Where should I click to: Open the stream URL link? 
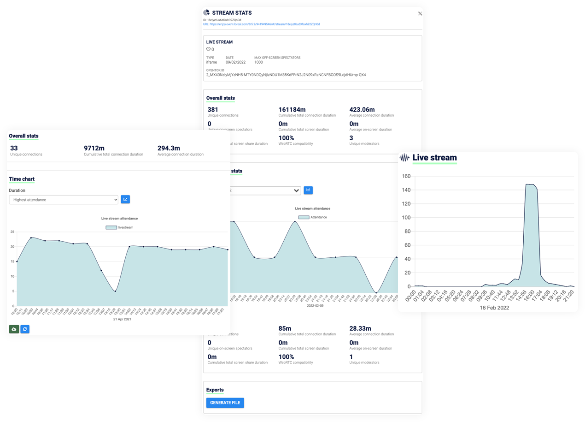[261, 24]
